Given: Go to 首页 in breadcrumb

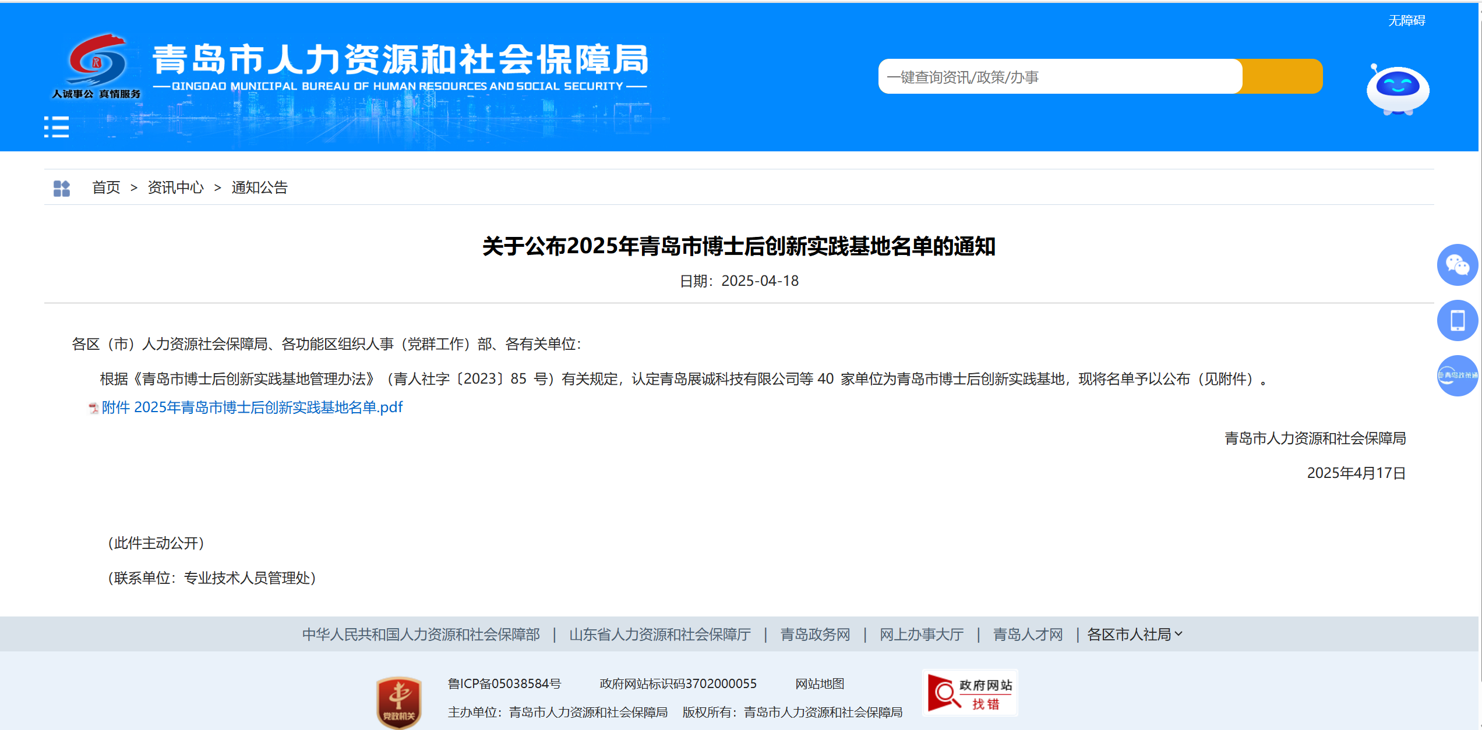Looking at the screenshot, I should (106, 187).
